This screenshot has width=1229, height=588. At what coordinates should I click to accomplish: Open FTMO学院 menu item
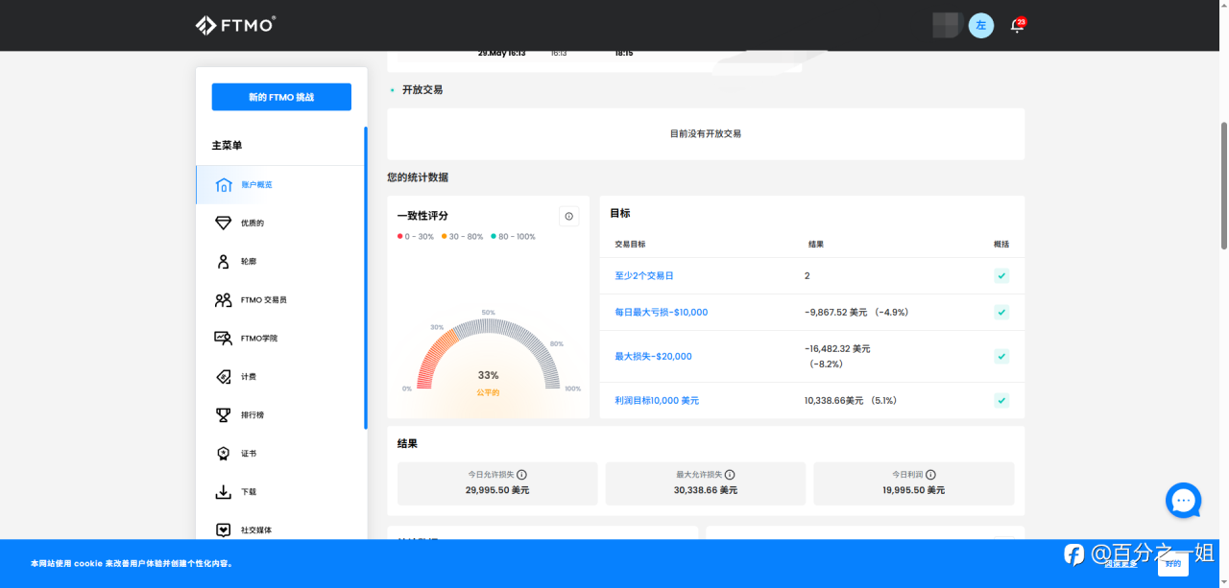(x=258, y=339)
